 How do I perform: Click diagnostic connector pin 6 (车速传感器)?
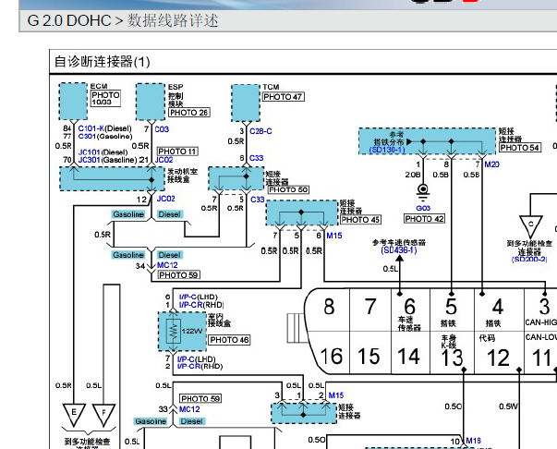point(410,310)
